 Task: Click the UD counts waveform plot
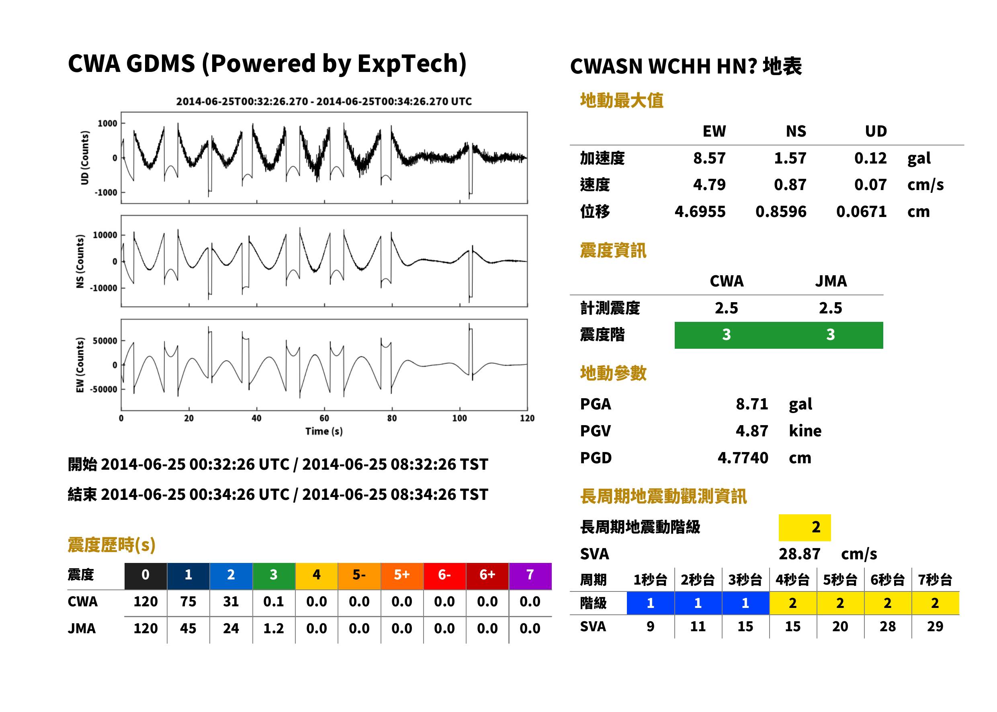(324, 158)
